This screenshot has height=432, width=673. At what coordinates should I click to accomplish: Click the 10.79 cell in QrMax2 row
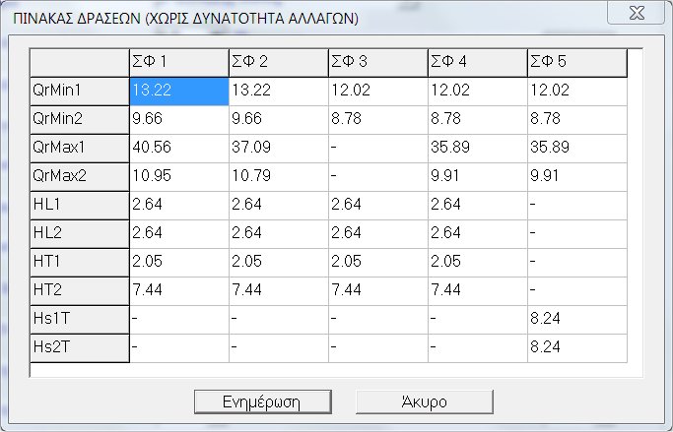pyautogui.click(x=278, y=176)
